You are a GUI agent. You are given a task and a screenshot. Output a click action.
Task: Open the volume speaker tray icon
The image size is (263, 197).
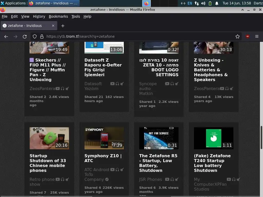coord(203,3)
